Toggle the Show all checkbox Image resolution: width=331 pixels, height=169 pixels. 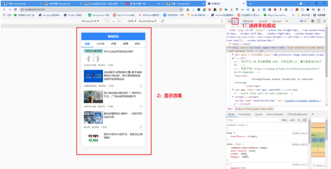(x=314, y=166)
